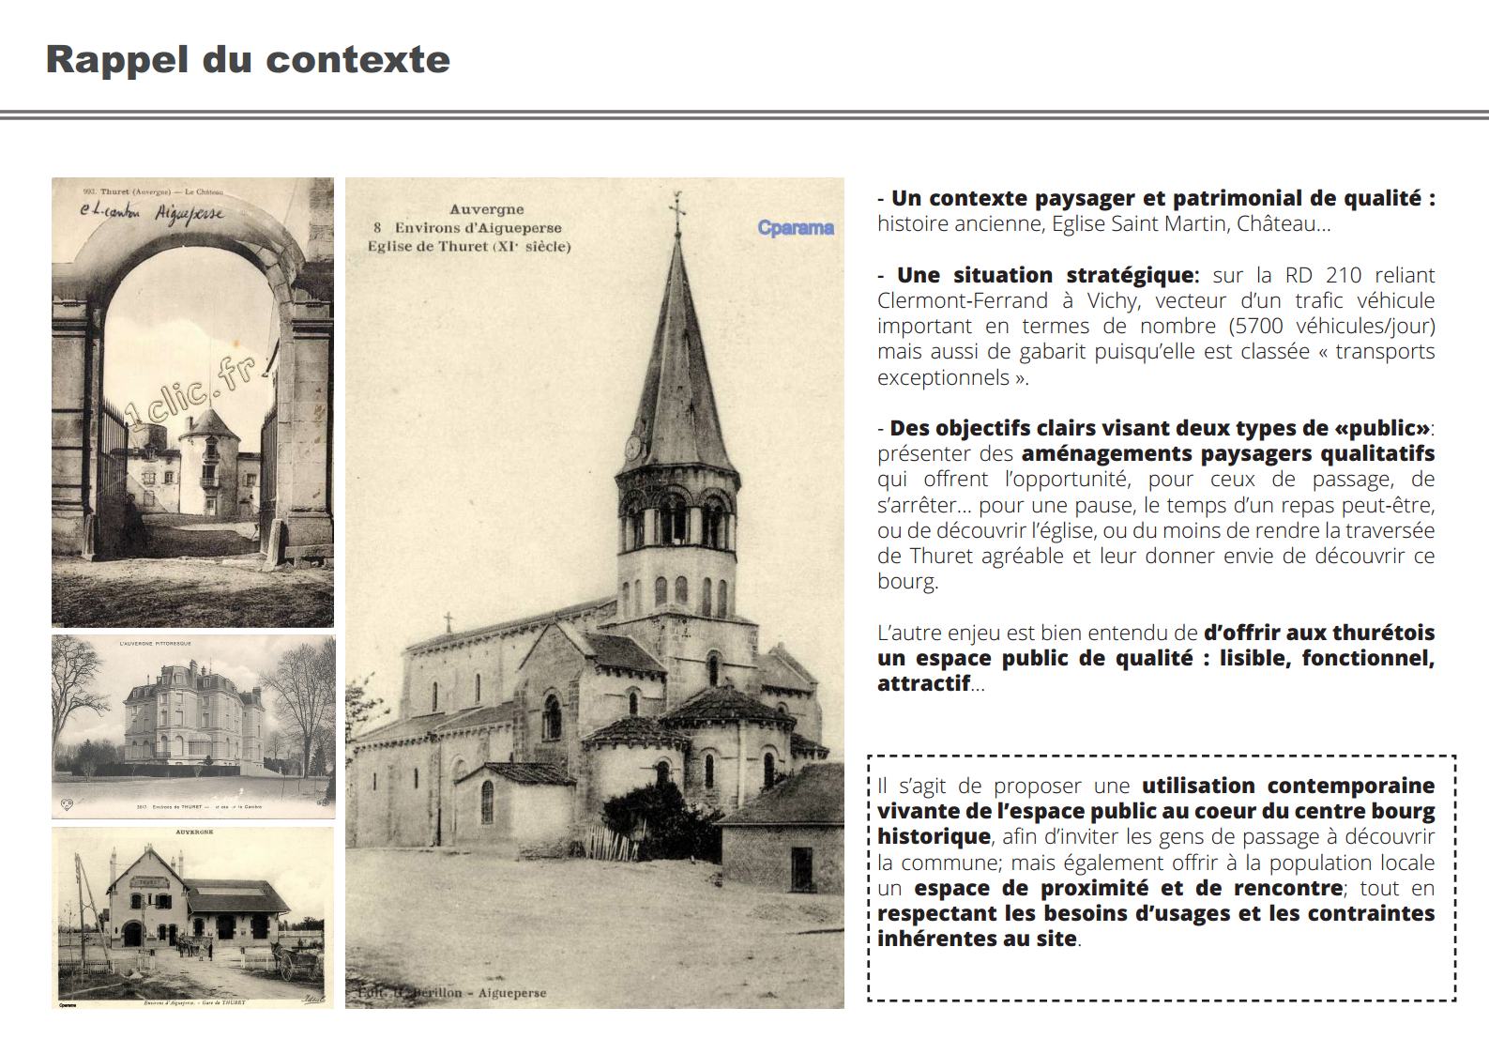Click the bold word 'attractif'
This screenshot has height=1054, width=1489.
point(923,683)
